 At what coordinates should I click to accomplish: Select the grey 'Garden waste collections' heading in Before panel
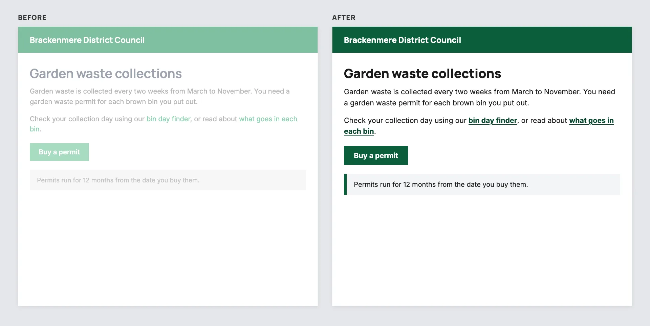(106, 74)
